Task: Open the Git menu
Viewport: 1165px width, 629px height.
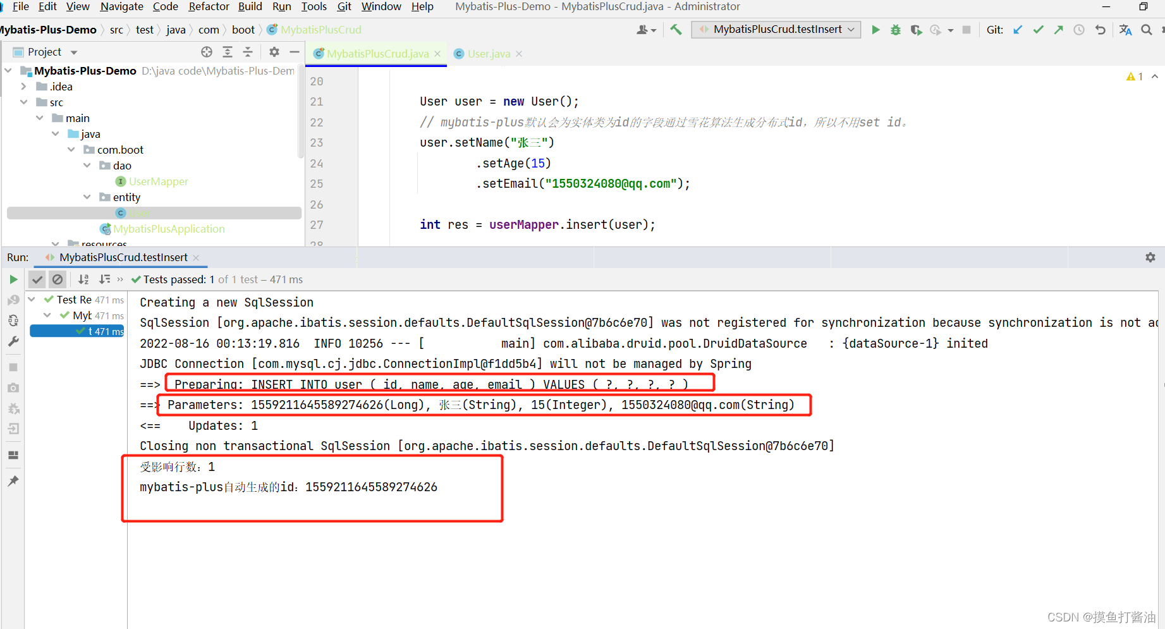Action: pos(344,6)
